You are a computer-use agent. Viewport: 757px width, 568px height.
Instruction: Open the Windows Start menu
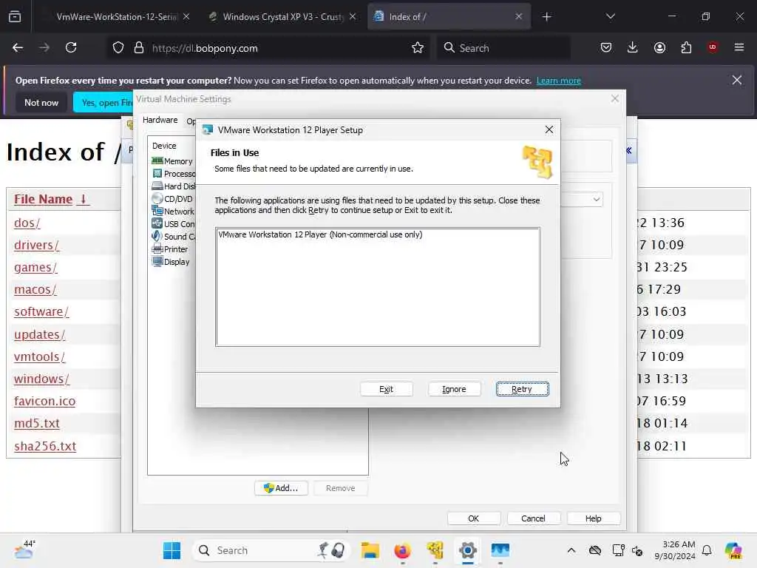pyautogui.click(x=172, y=550)
